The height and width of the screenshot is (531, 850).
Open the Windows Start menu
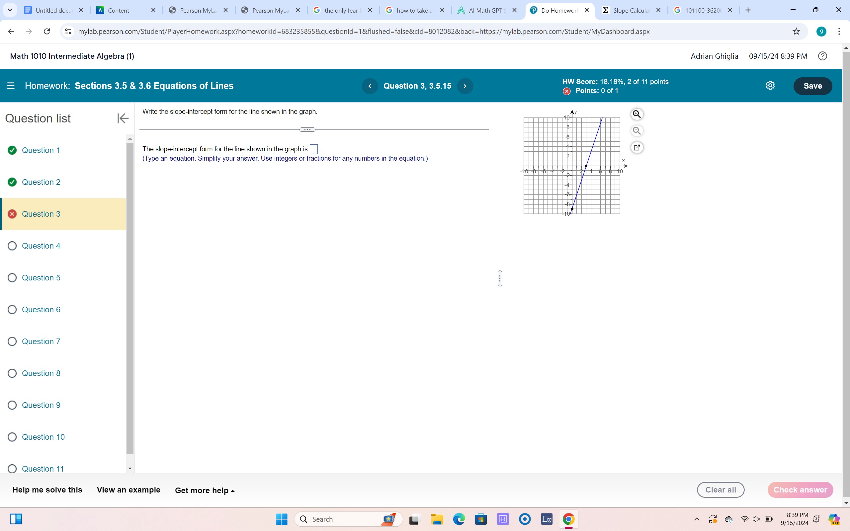click(x=281, y=519)
